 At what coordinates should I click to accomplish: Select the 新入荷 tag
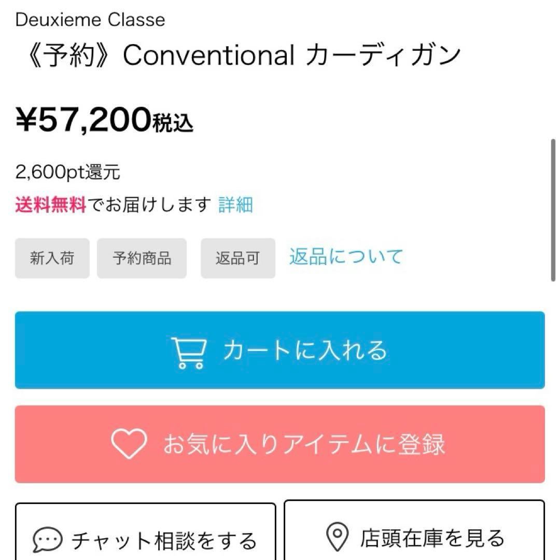(x=52, y=258)
